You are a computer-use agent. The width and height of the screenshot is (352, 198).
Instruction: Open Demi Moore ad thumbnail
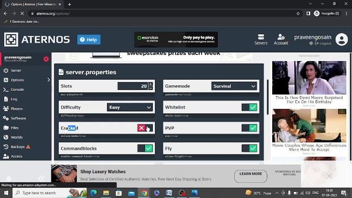tap(309, 78)
